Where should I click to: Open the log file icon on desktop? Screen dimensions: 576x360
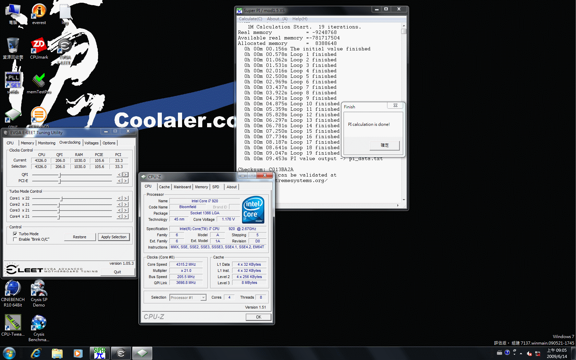pos(65,14)
